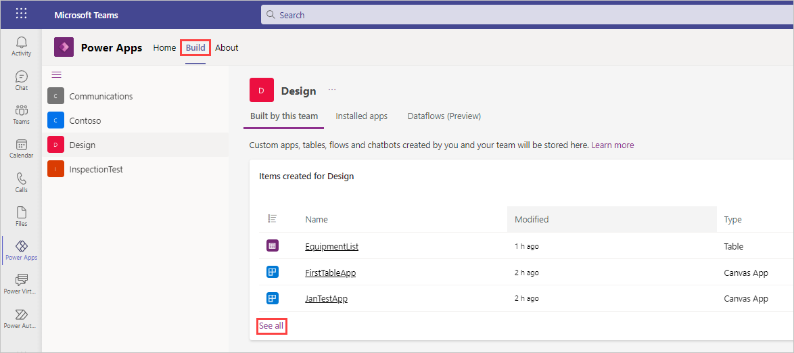Open the app launcher grid icon
Screen dimensions: 794x353
click(x=21, y=14)
